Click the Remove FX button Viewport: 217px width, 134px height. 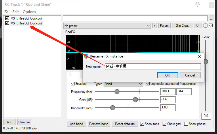click(24, 122)
